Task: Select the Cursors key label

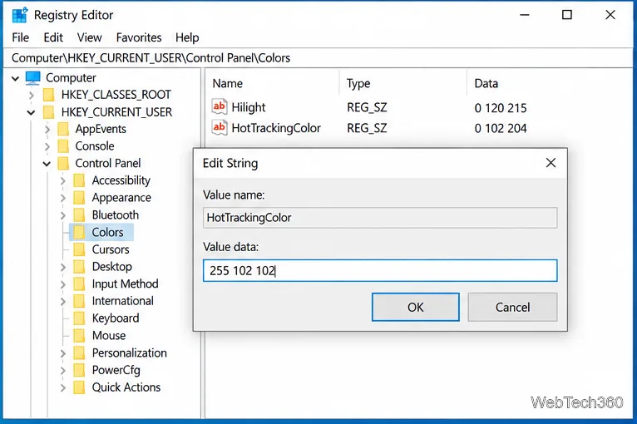Action: [111, 249]
